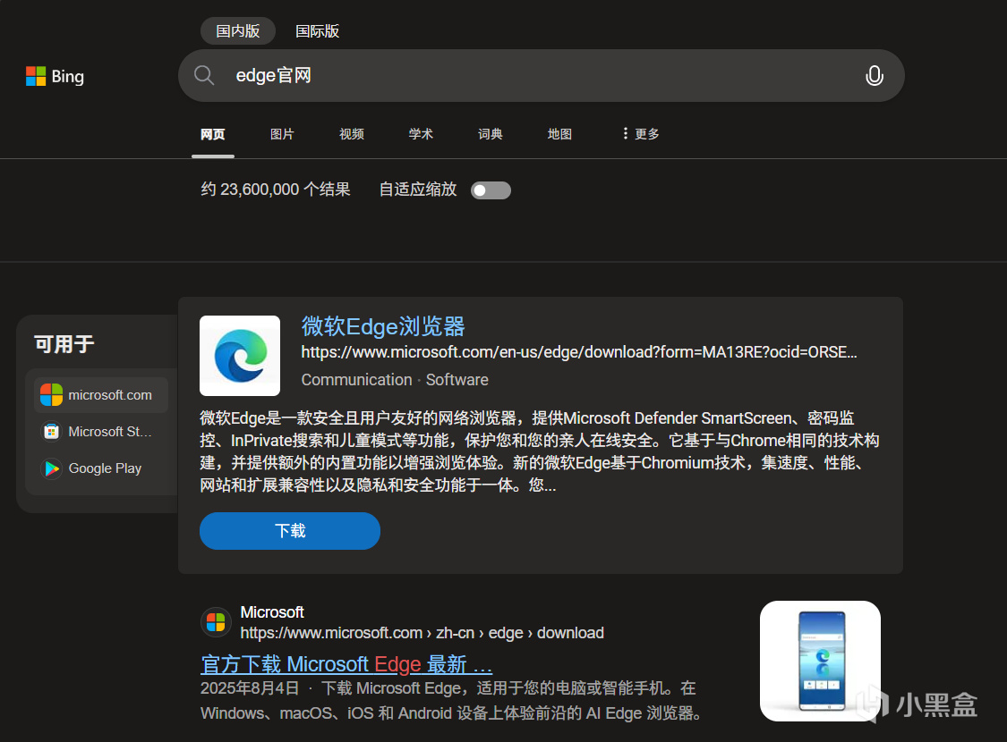Click the Microsoft favicon beside second result

(x=216, y=622)
